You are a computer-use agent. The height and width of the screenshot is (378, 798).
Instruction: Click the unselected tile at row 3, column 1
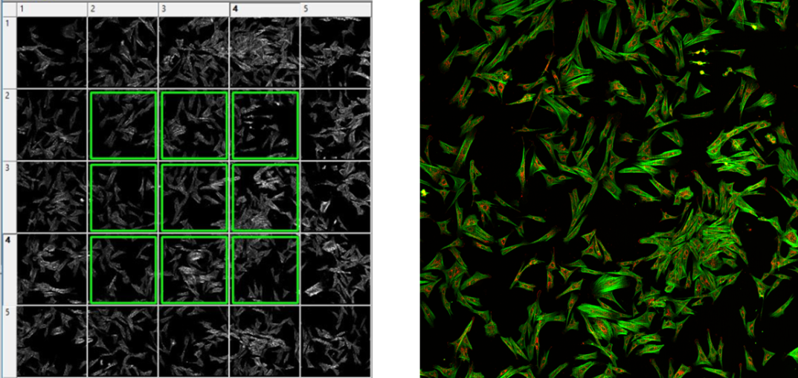[x=52, y=197]
